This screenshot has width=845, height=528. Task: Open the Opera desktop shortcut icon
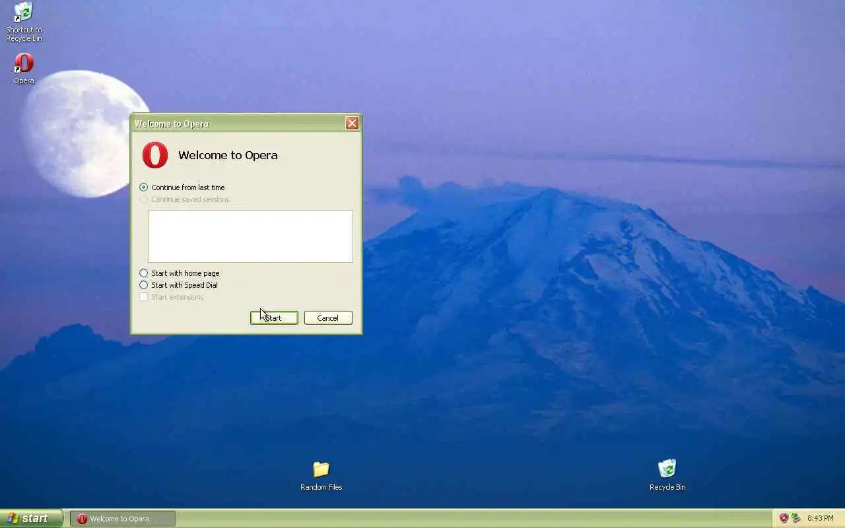click(24, 69)
